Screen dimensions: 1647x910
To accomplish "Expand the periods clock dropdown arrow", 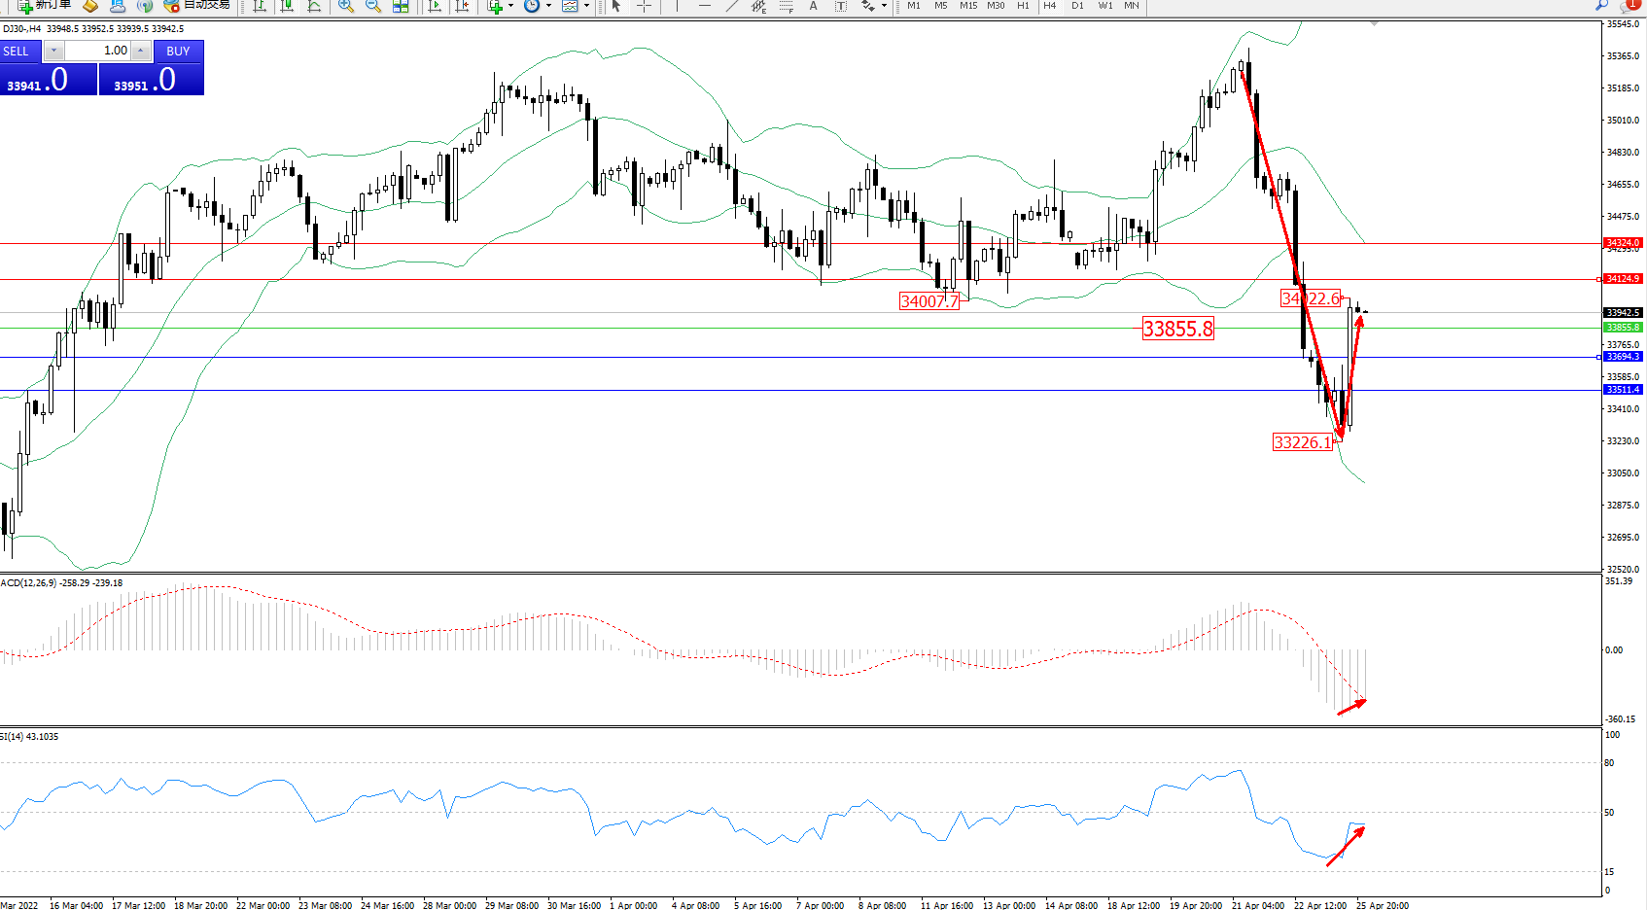I will 548,6.
